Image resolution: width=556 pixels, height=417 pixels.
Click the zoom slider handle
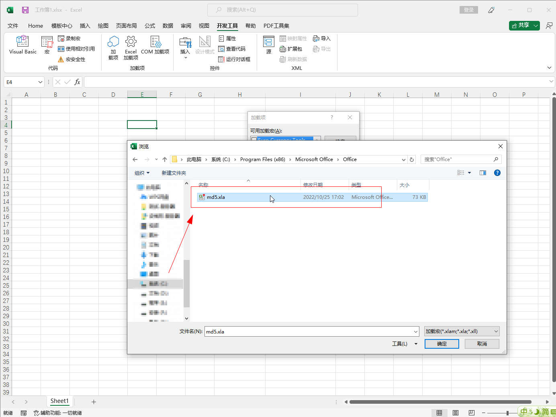pyautogui.click(x=508, y=413)
